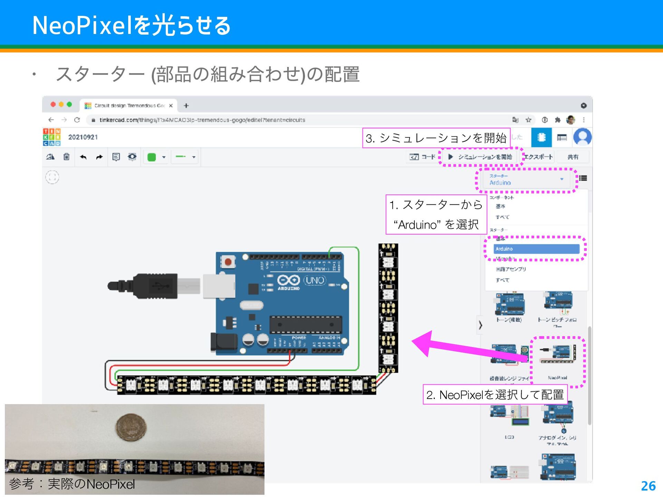Reload the page with refresh icon
The image size is (663, 497).
77,120
